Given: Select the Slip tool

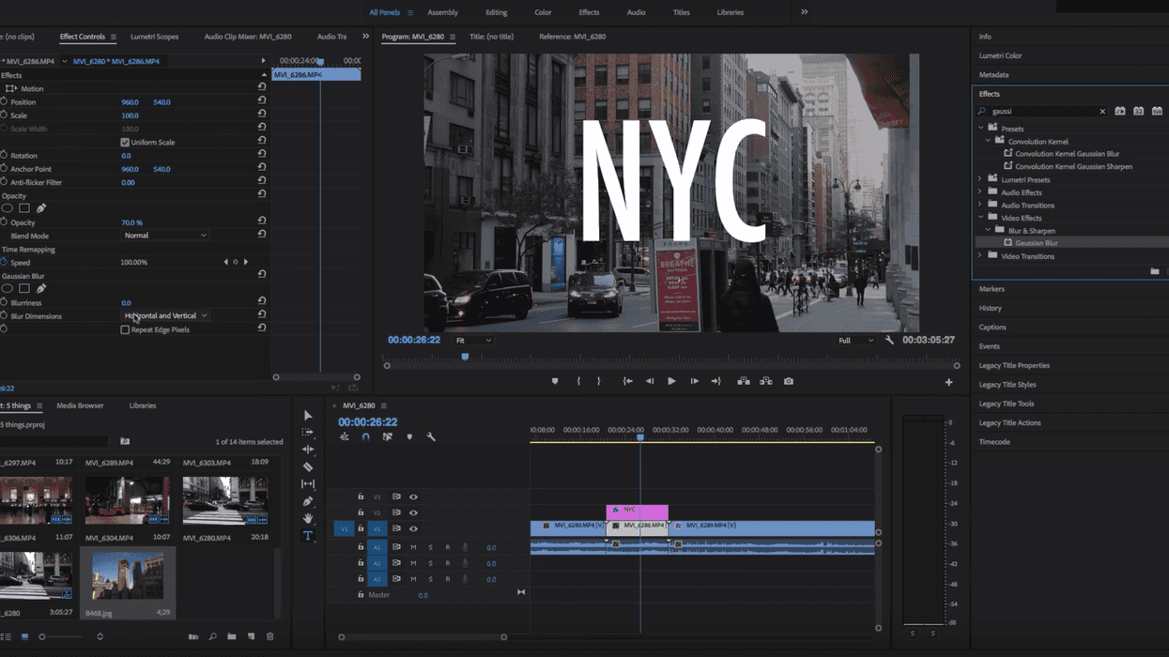Looking at the screenshot, I should pyautogui.click(x=308, y=484).
